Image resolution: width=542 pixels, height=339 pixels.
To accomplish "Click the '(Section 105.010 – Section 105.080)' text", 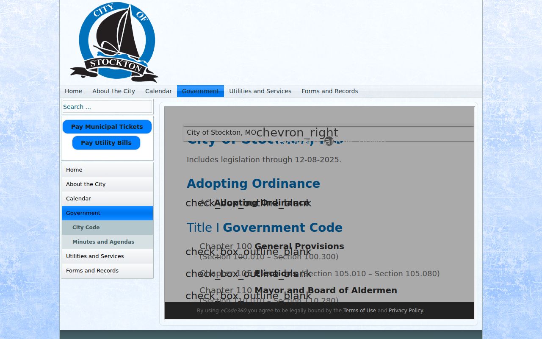I will click(371, 274).
